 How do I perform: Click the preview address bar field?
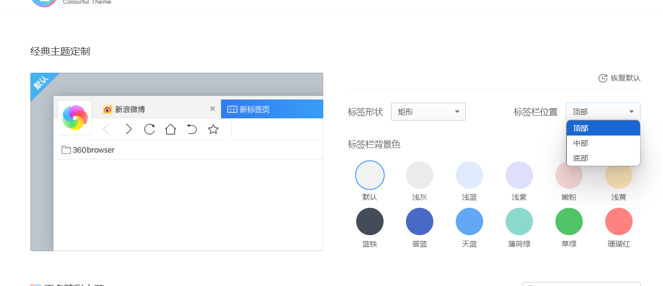tap(277, 130)
